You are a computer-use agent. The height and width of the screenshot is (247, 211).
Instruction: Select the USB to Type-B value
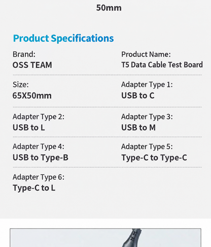click(41, 158)
